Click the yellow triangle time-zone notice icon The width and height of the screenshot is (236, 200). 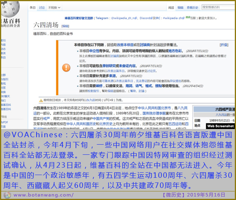41,101
